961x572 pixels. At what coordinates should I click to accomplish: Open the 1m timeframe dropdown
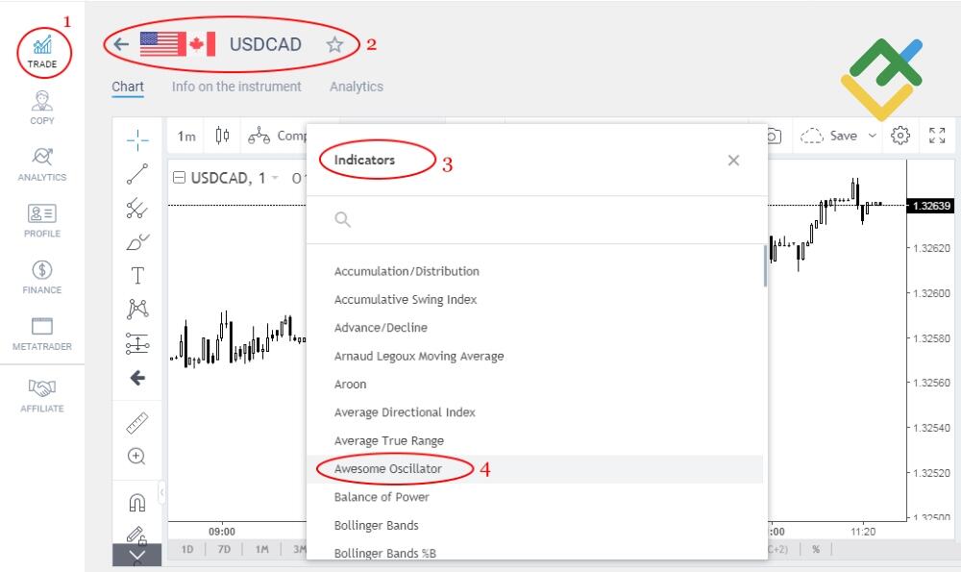pos(186,137)
